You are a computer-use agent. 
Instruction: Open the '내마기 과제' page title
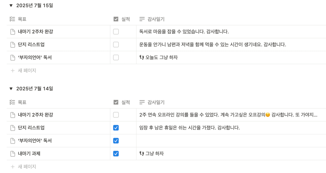pyautogui.click(x=29, y=153)
